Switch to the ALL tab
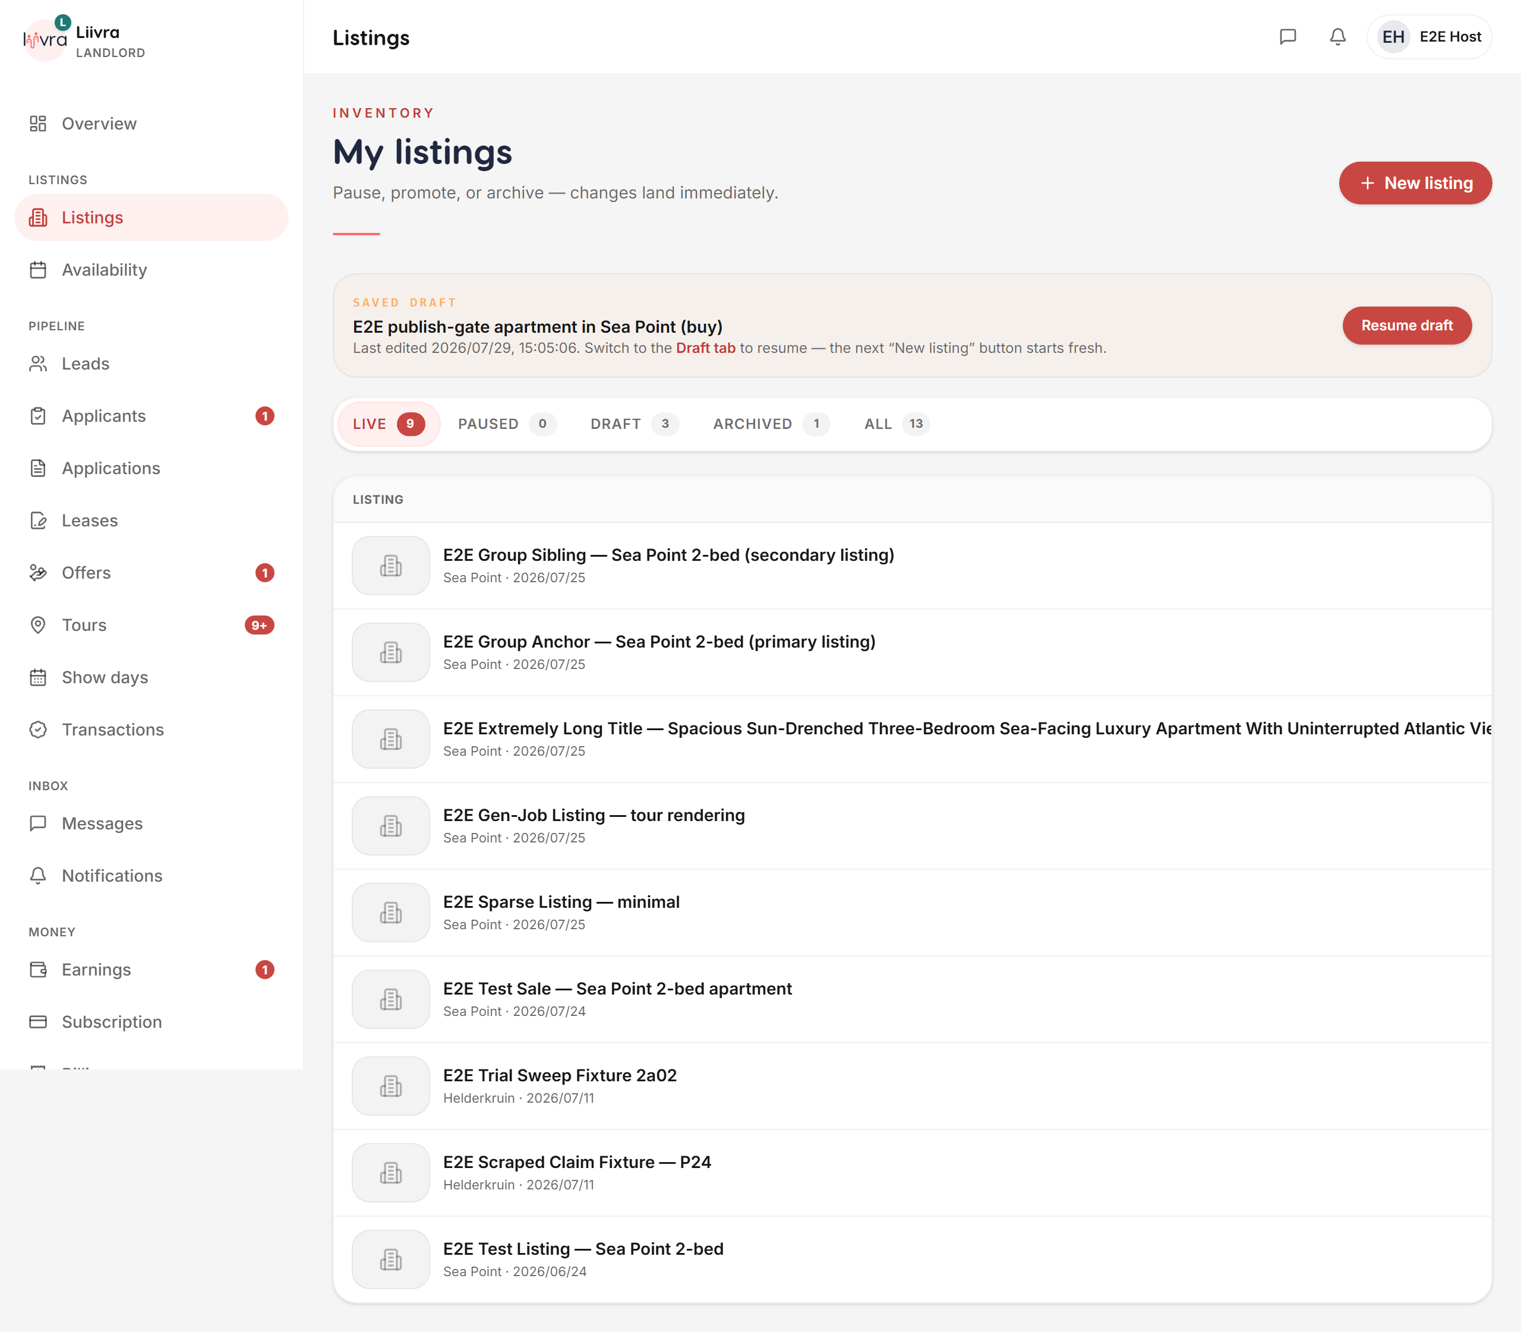 pyautogui.click(x=897, y=424)
